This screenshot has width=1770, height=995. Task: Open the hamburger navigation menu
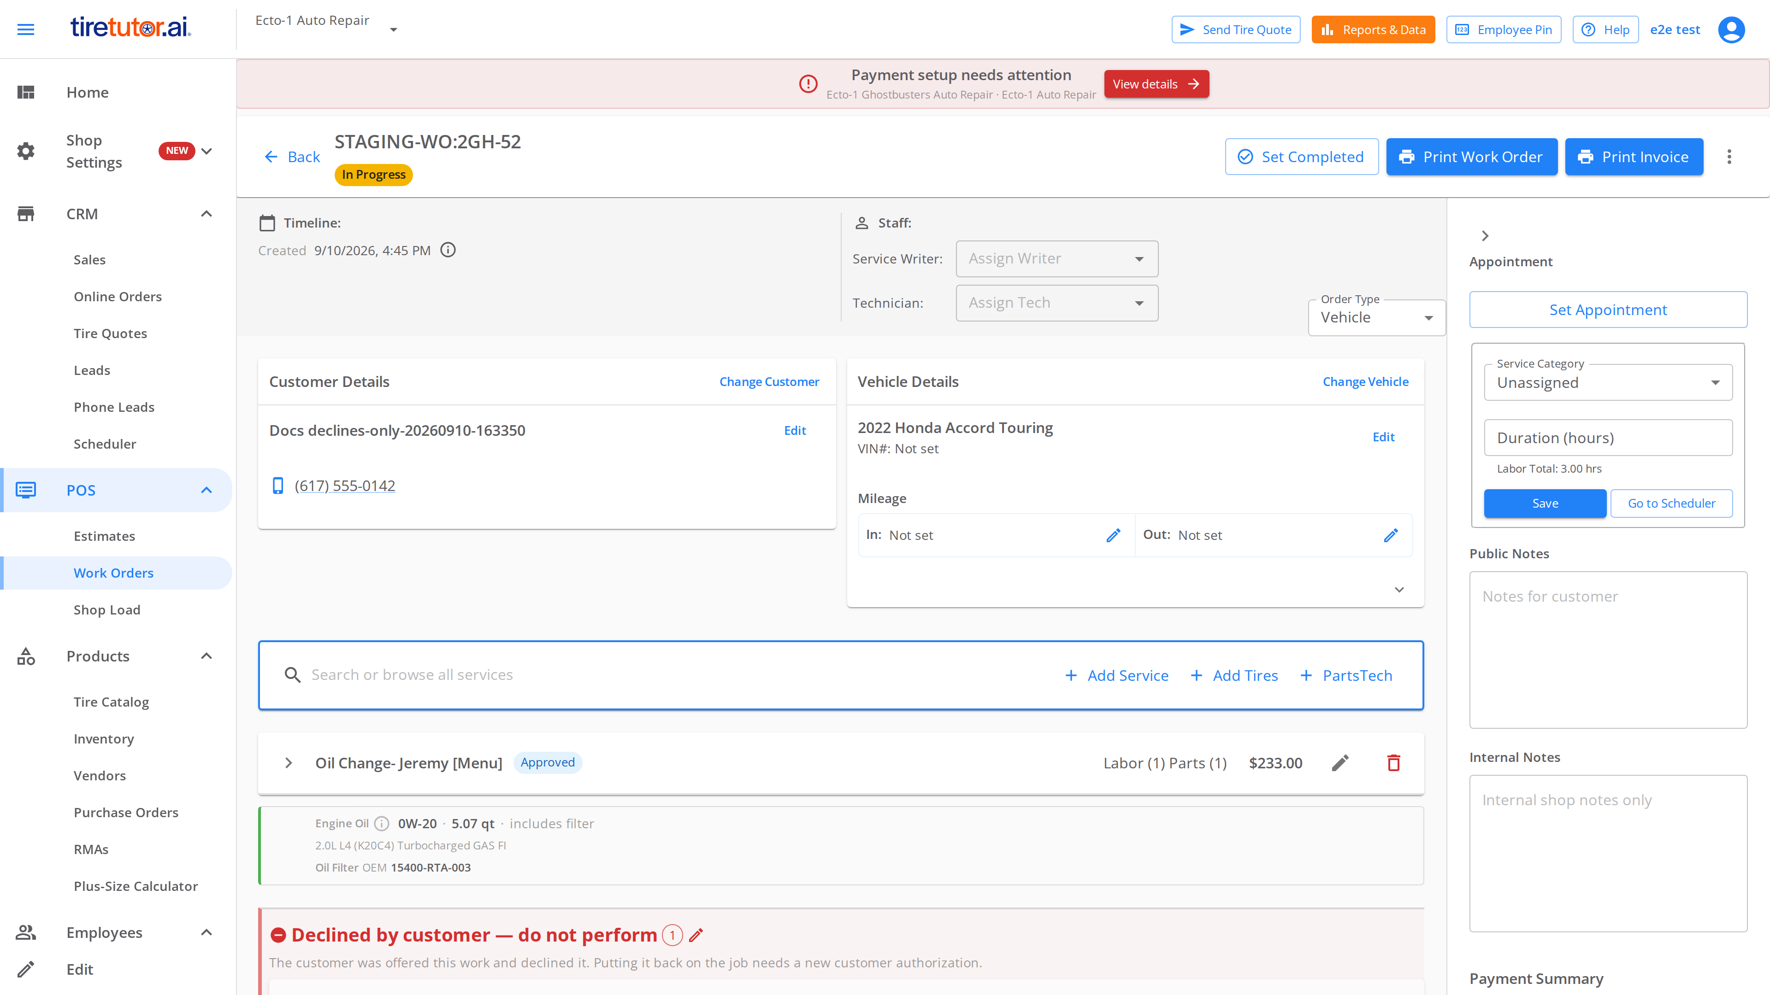(25, 29)
